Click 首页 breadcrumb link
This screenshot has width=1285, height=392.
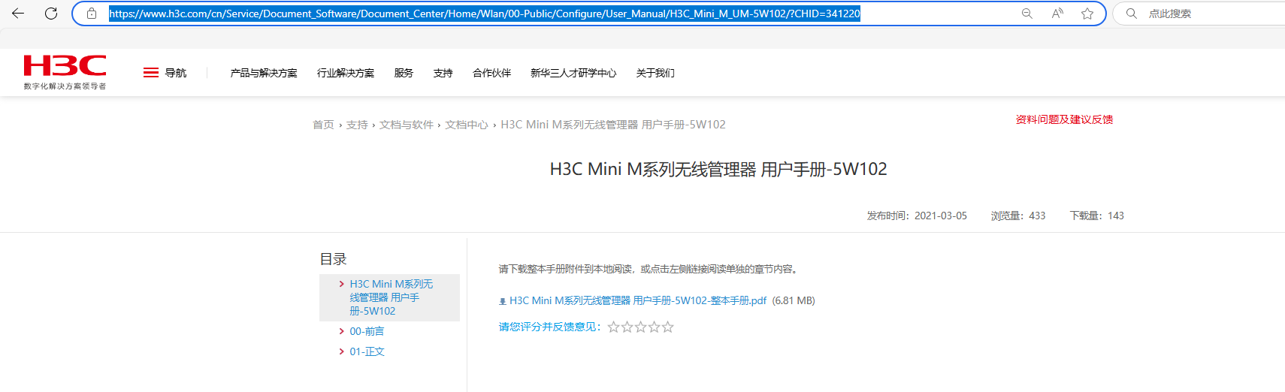[x=323, y=125]
